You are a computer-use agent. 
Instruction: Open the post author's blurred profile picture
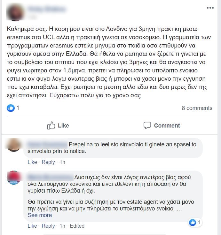coord(15,12)
